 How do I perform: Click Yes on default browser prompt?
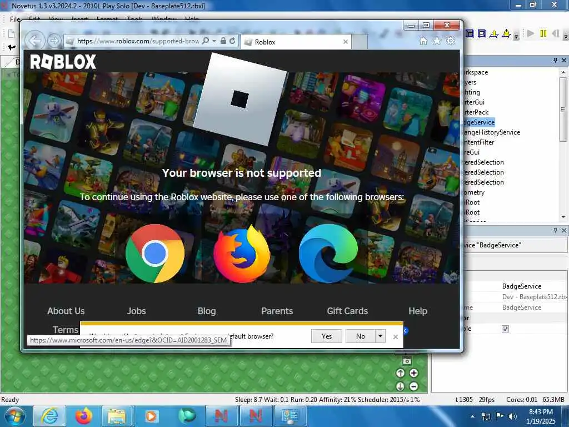327,336
